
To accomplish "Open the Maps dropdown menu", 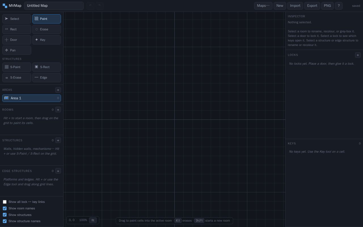I will click(263, 6).
